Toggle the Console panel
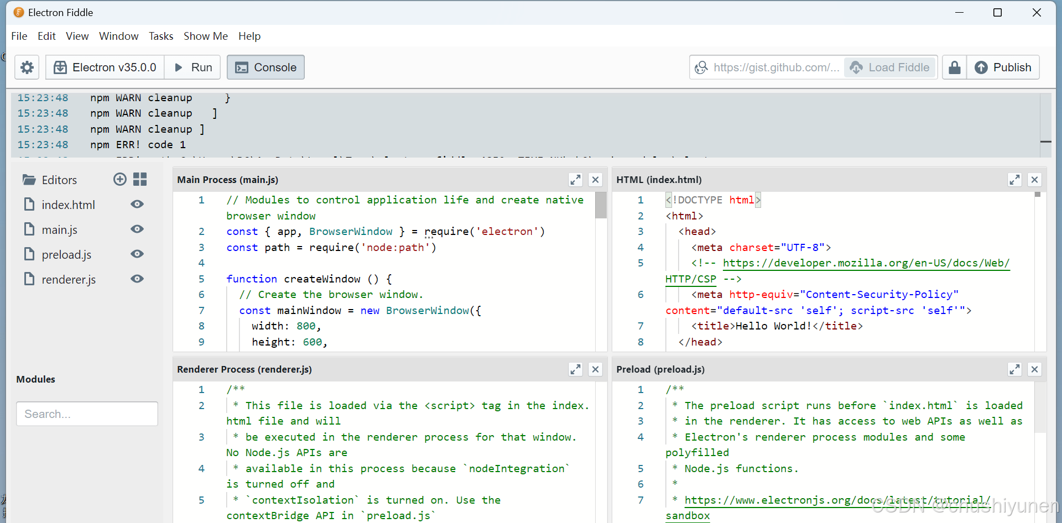This screenshot has height=523, width=1062. pyautogui.click(x=265, y=67)
